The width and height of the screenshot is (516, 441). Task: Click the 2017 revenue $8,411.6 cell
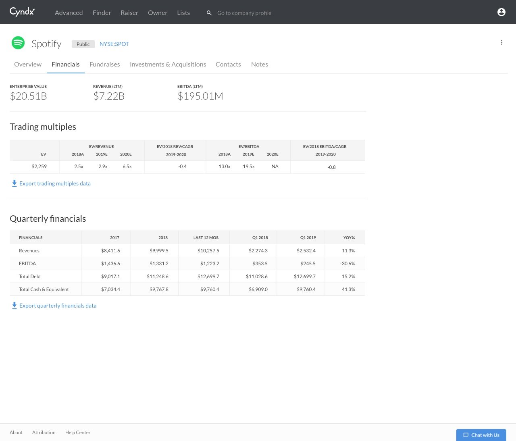tap(110, 251)
